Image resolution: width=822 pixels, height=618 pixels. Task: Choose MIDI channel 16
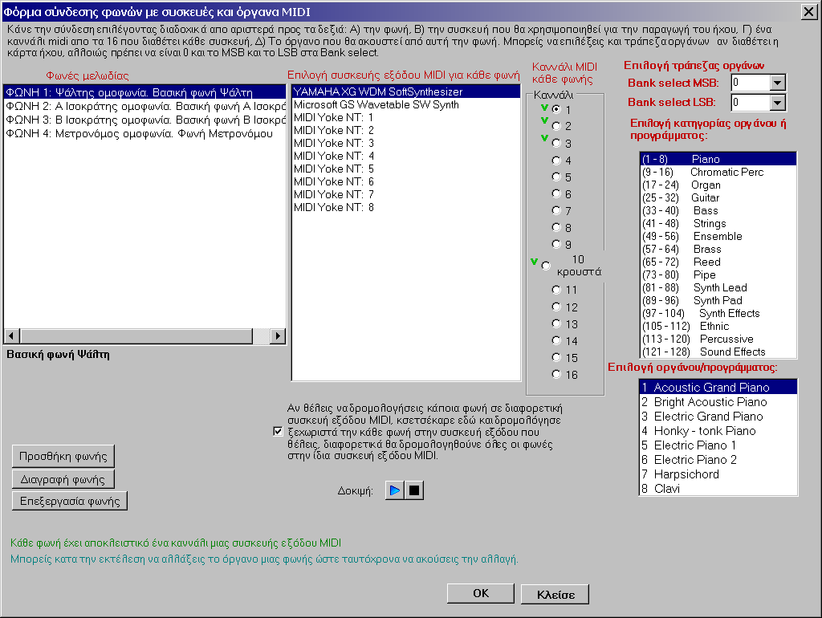click(x=556, y=374)
